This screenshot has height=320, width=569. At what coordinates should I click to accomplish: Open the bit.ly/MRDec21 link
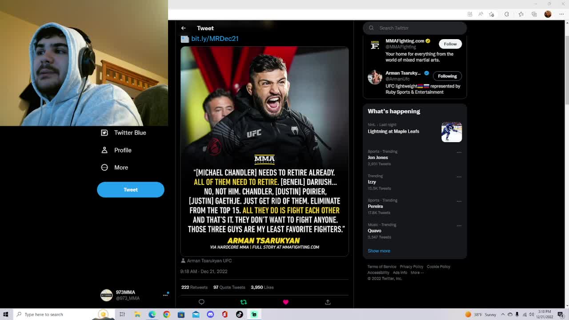point(215,39)
